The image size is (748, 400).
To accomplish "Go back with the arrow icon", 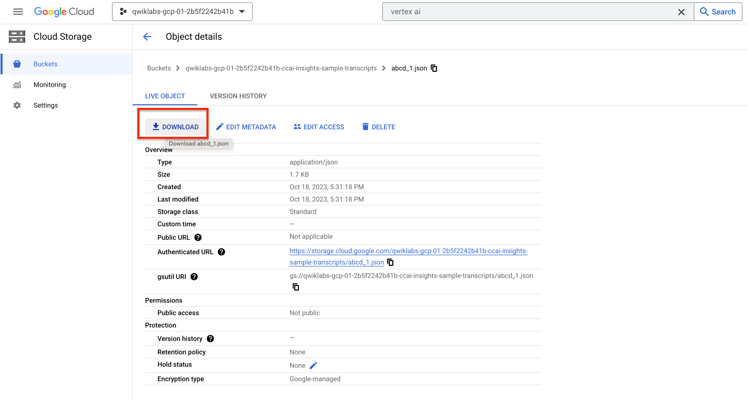I will coord(147,37).
